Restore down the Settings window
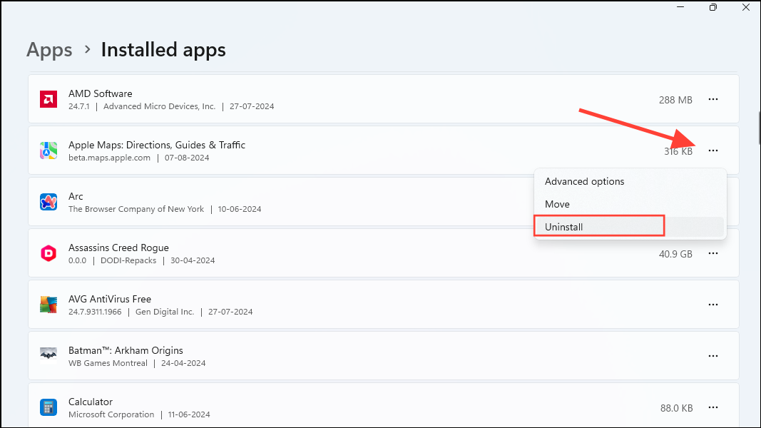This screenshot has width=761, height=428. coord(713,7)
